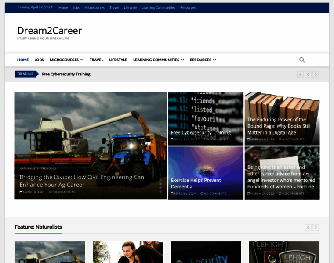Viewport: 334px width, 263px height.
Task: Open MICROCOURSES main menu item
Action: pyautogui.click(x=64, y=60)
